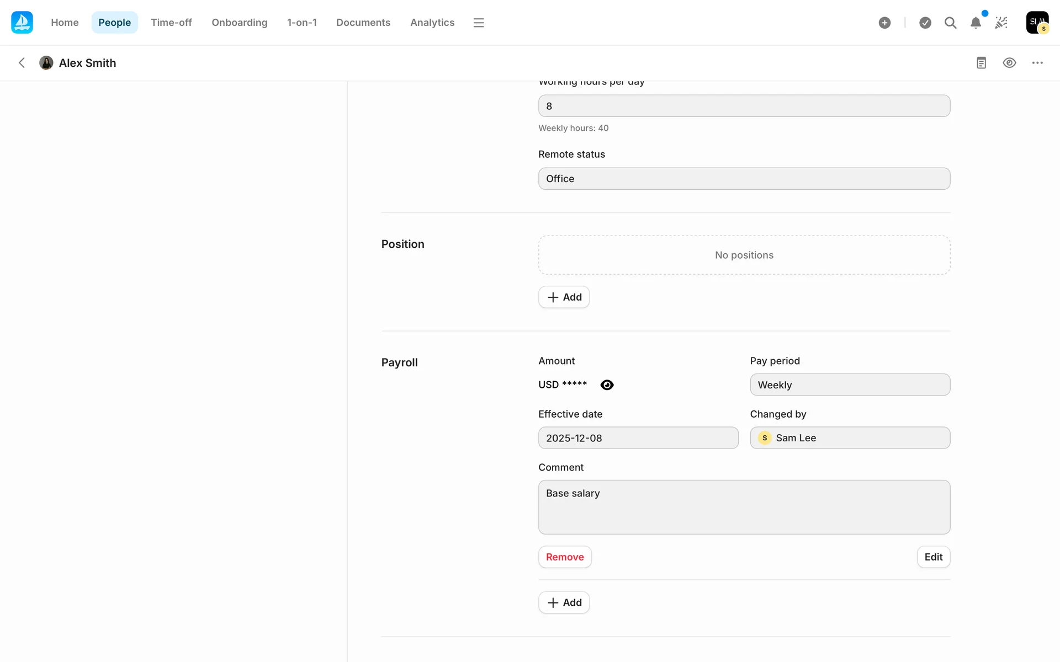
Task: Toggle profile preview eye icon
Action: 1009,63
